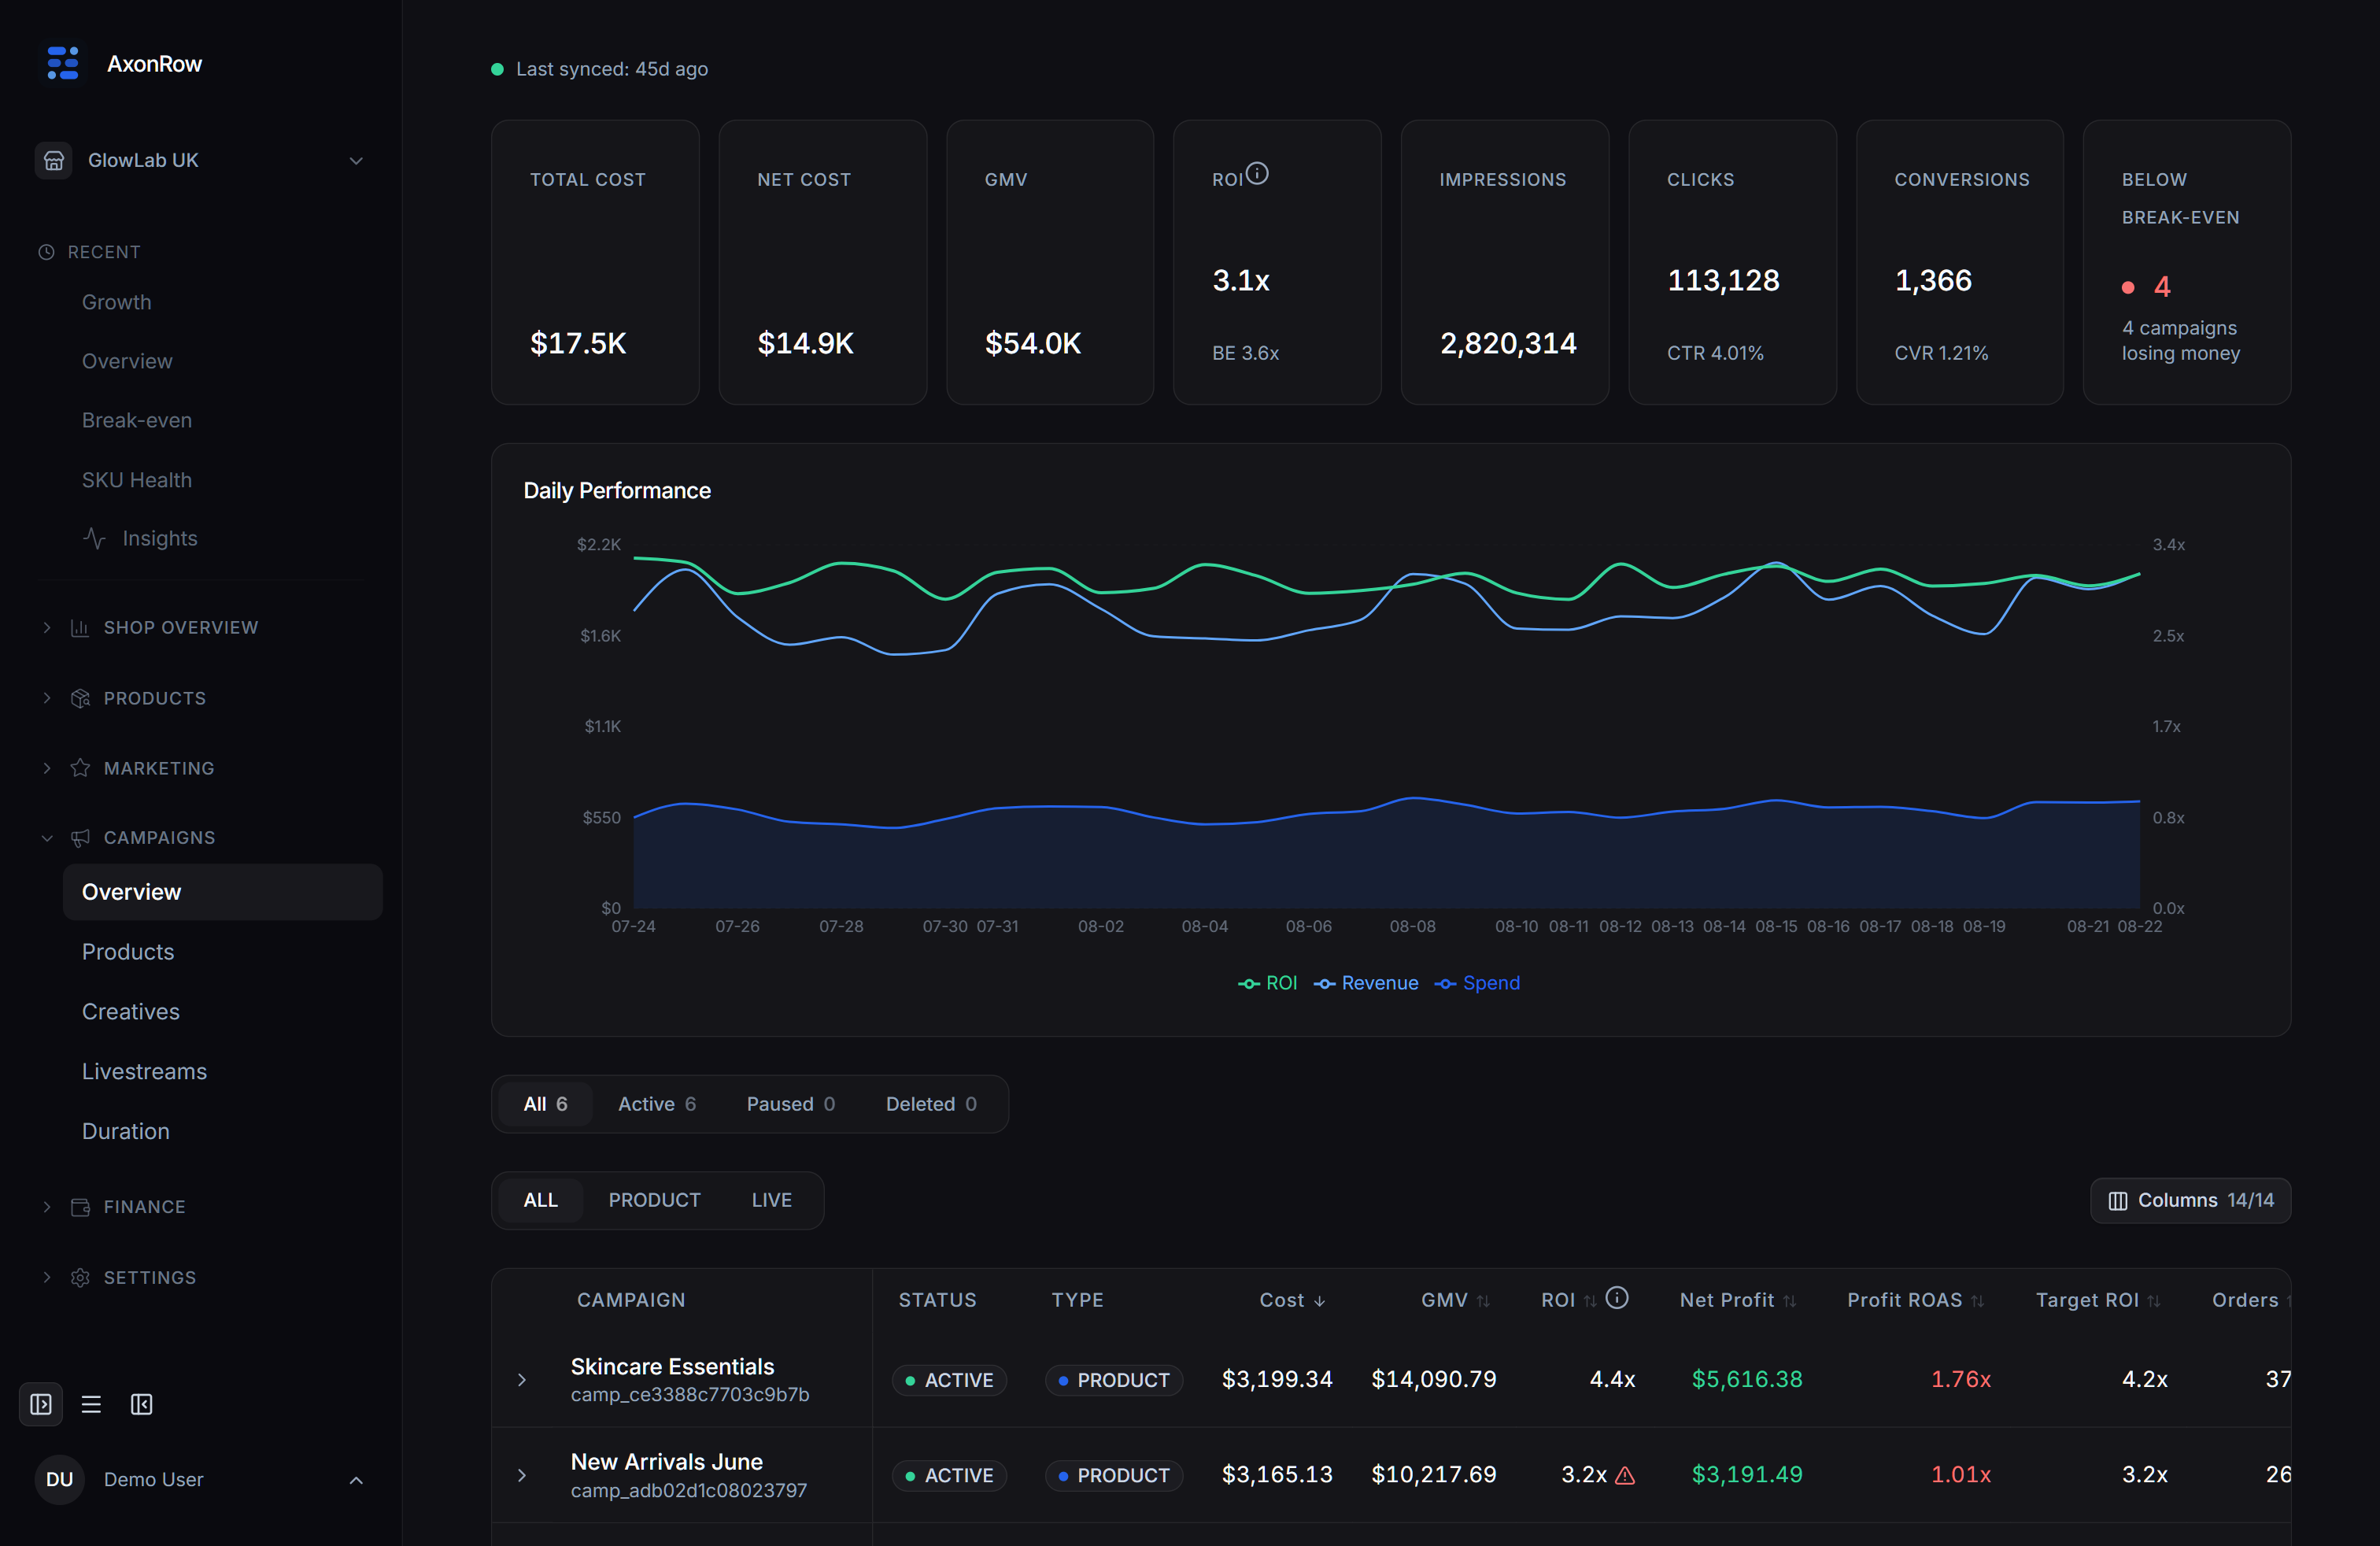Select the ALL campaign type tab
2380x1546 pixels.
540,1200
